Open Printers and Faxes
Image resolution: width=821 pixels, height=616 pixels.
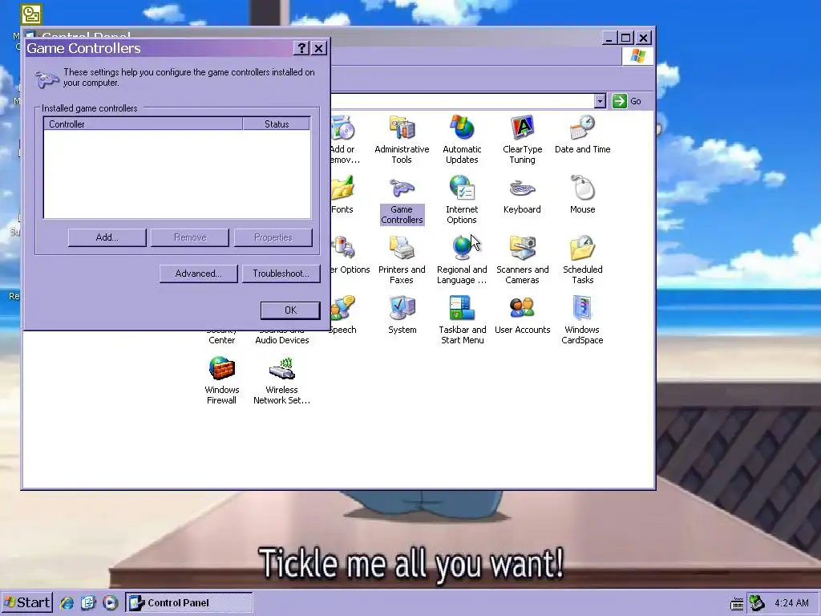(402, 260)
